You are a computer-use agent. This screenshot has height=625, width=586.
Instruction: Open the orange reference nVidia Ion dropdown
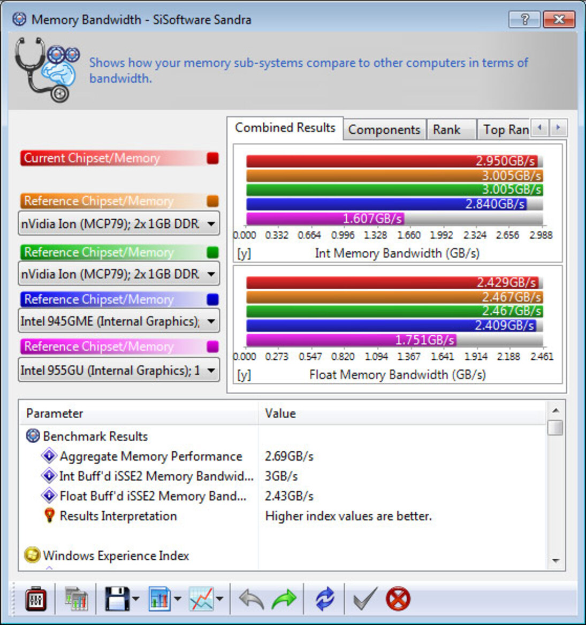coord(119,223)
